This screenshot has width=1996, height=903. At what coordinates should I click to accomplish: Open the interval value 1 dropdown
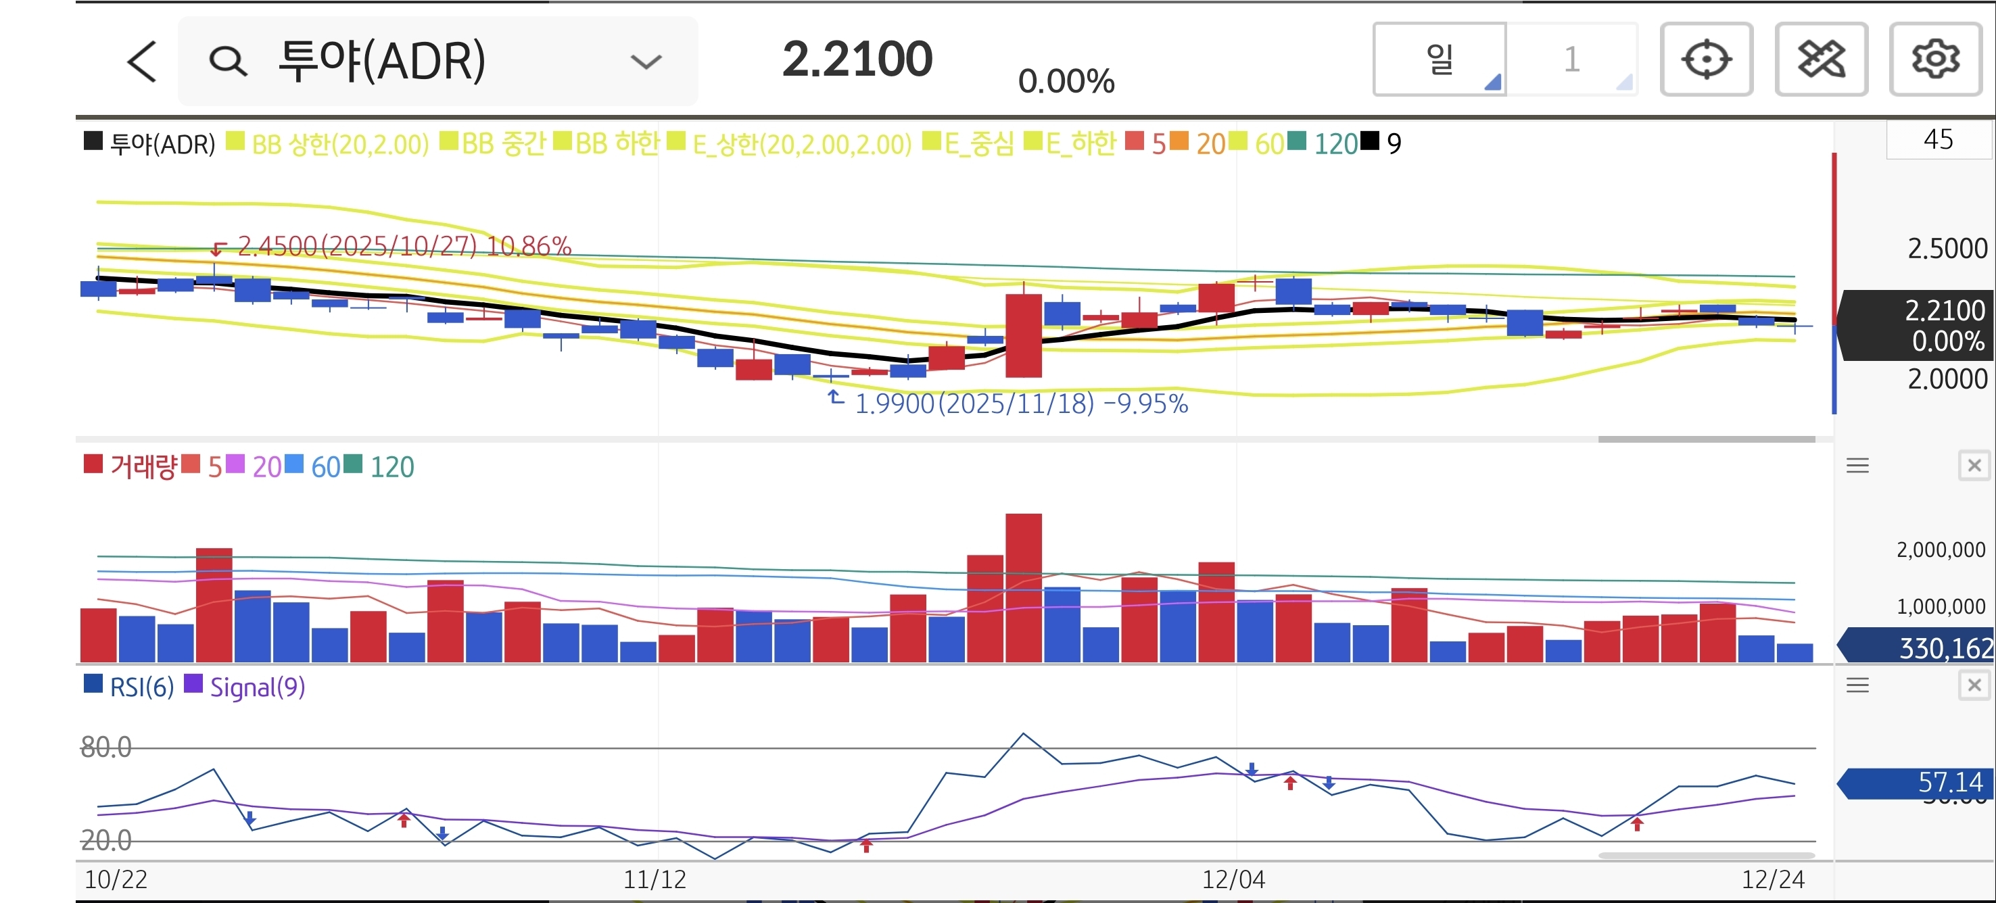[1571, 59]
